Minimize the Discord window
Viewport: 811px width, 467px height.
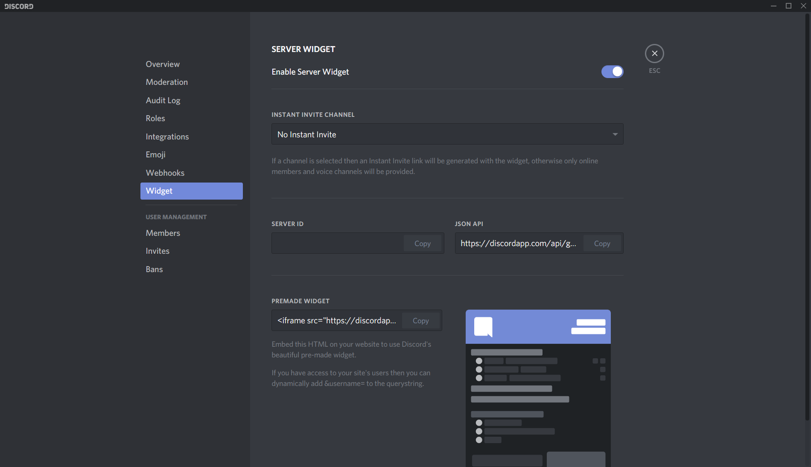773,6
